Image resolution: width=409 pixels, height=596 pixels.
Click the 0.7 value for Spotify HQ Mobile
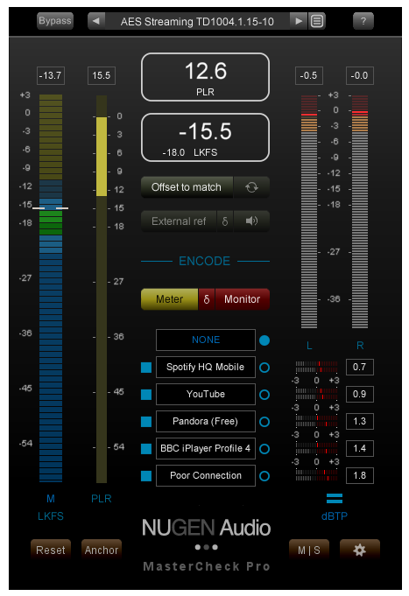point(360,368)
